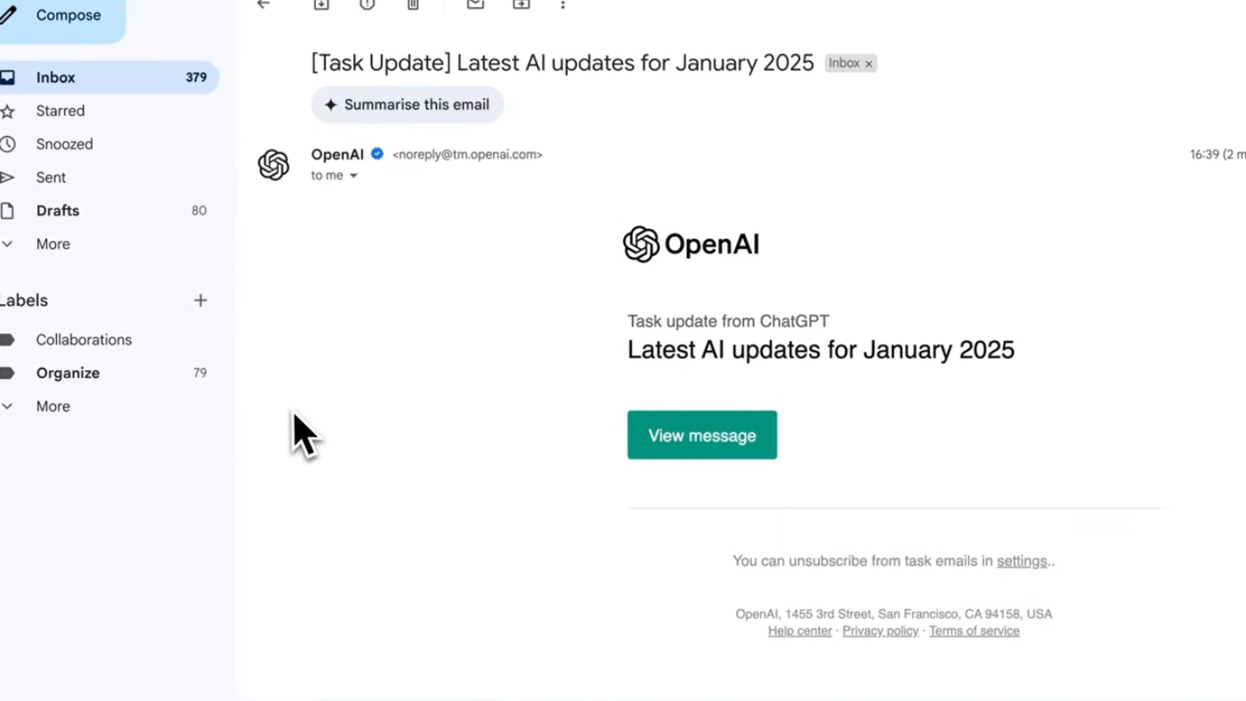Screen dimensions: 1246x701
Task: Delete the email with the trash icon
Action: point(413,4)
